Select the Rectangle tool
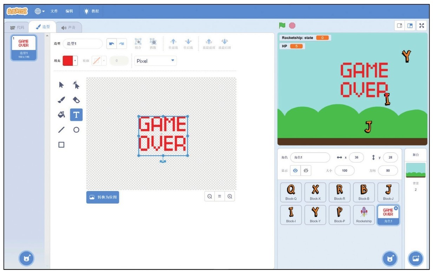The height and width of the screenshot is (273, 433). pos(61,145)
